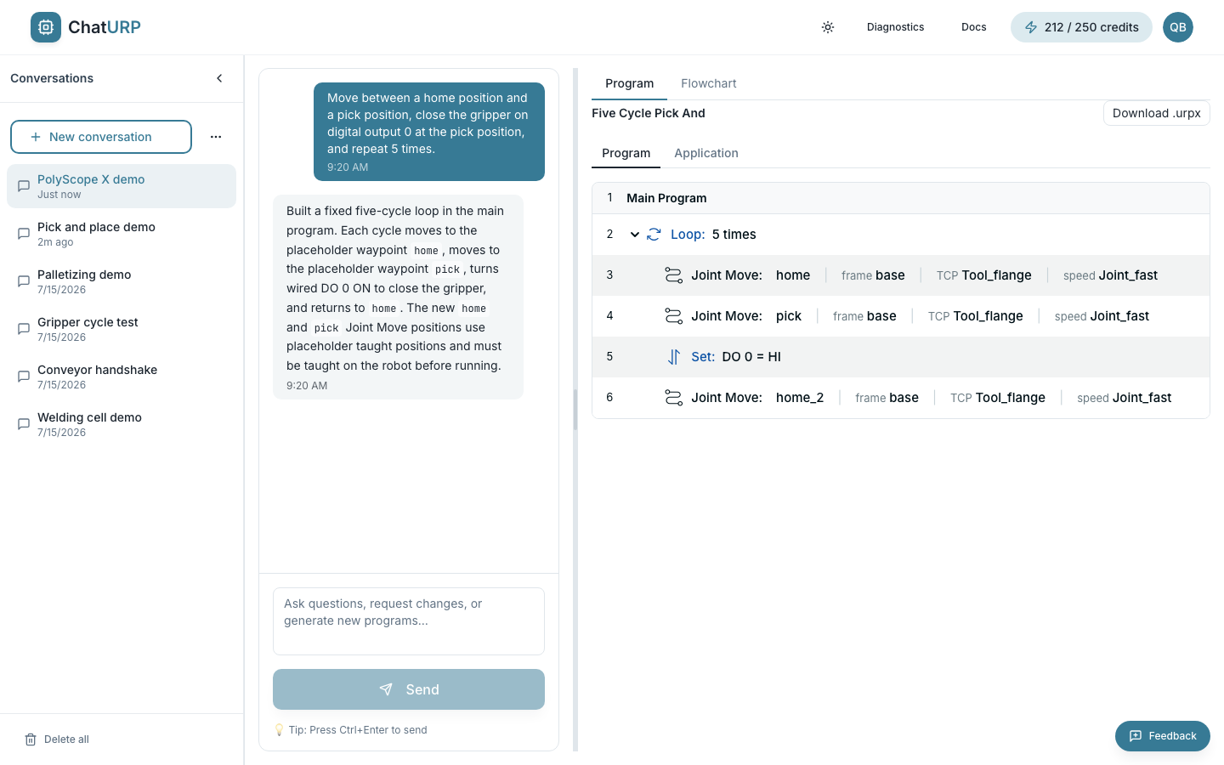This screenshot has width=1224, height=765.
Task: Switch to the Application sub-tab
Action: [706, 153]
